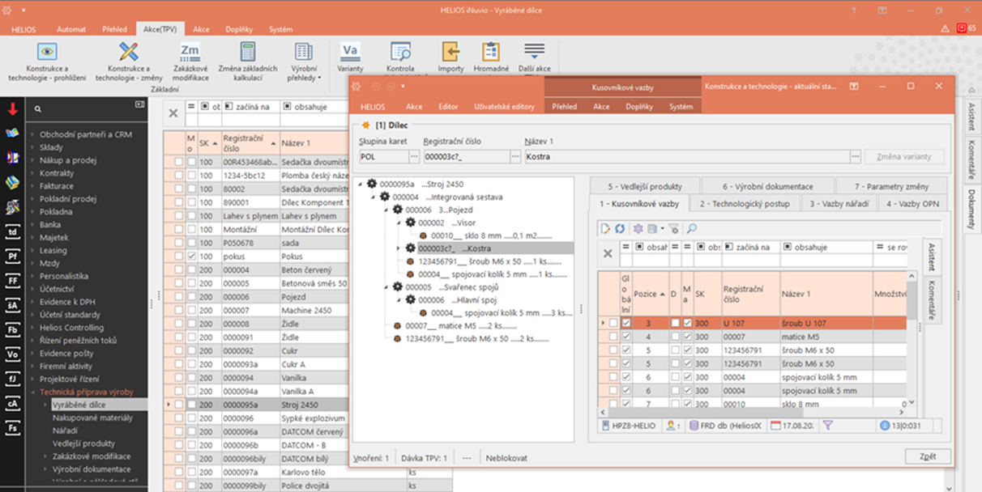
Task: Toggle D checkbox in šroub U 107 row
Action: 675,323
